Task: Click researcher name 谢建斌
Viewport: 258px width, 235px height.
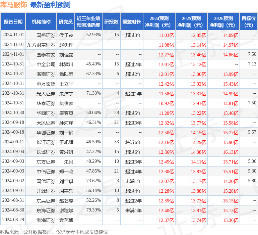Action: 66,210
